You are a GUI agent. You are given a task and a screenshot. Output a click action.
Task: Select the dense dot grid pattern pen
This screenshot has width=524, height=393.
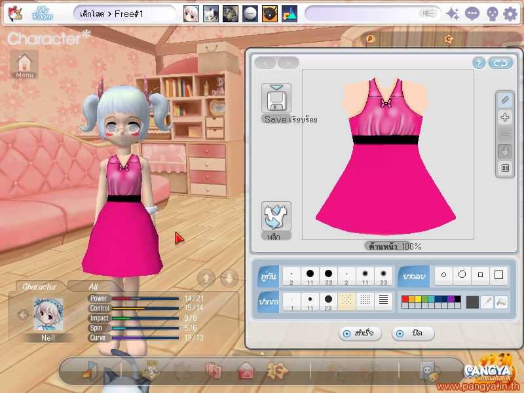(x=365, y=302)
